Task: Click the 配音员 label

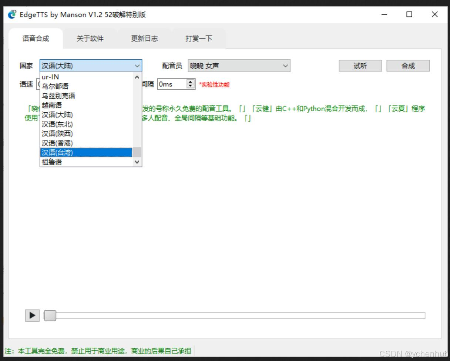Action: coord(172,66)
